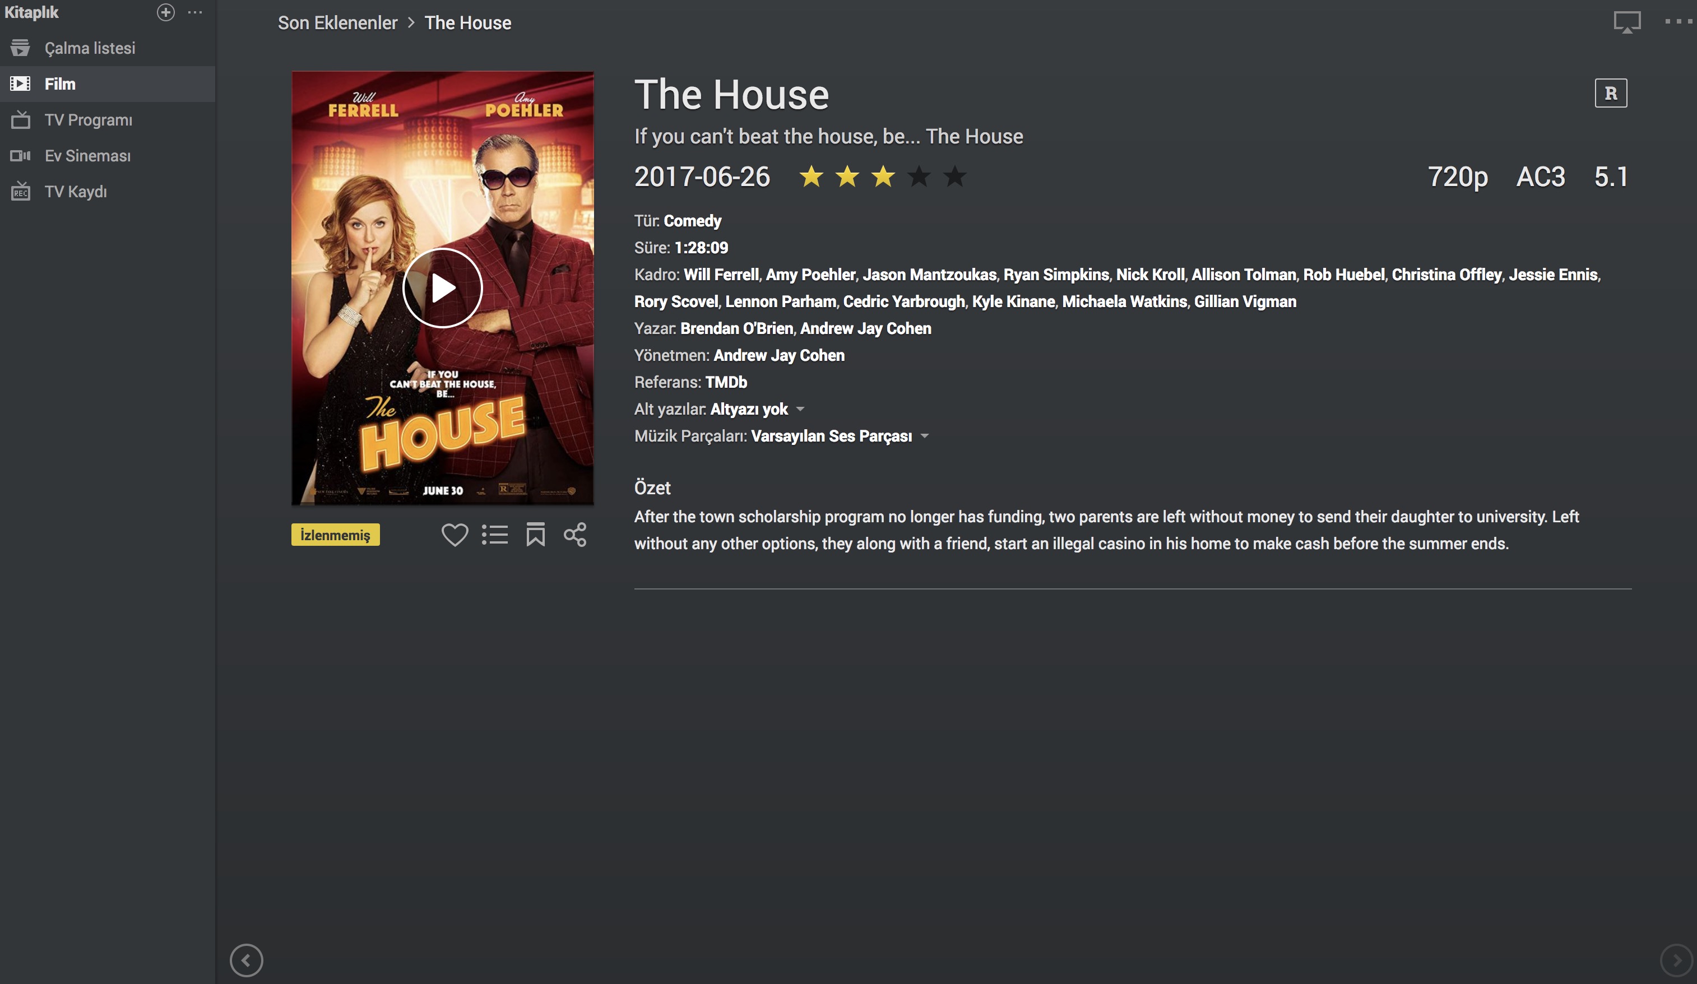Go to next item with right arrow
Screen dimensions: 1697x984
1677,960
